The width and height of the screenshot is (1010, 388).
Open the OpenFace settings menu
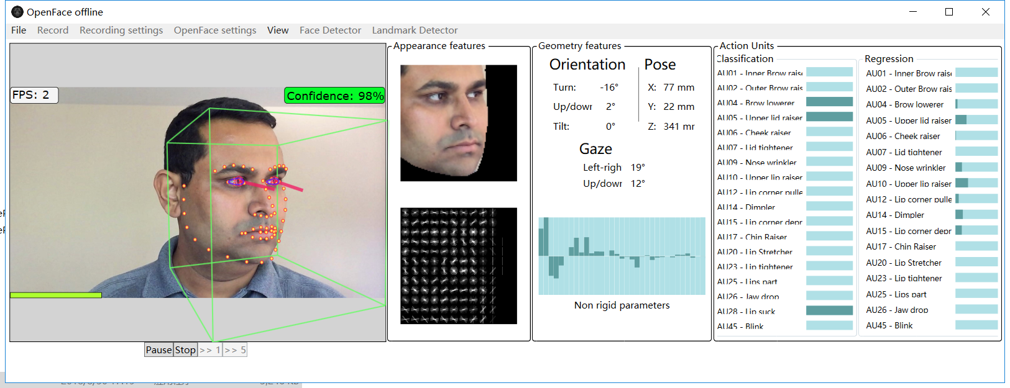(x=215, y=30)
